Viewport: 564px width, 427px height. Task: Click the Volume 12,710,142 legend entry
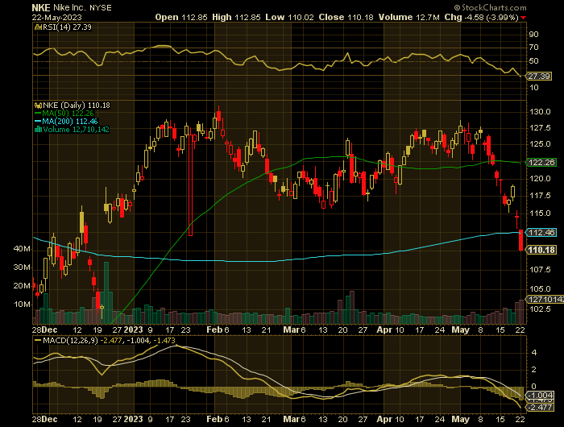[76, 130]
